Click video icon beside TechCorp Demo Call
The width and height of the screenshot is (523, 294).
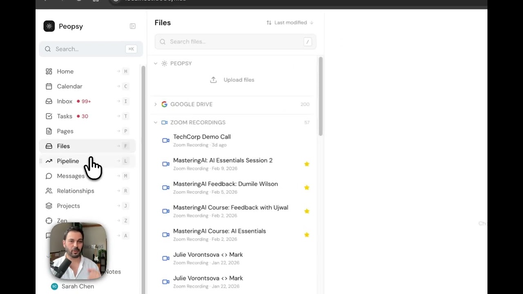[x=166, y=140]
